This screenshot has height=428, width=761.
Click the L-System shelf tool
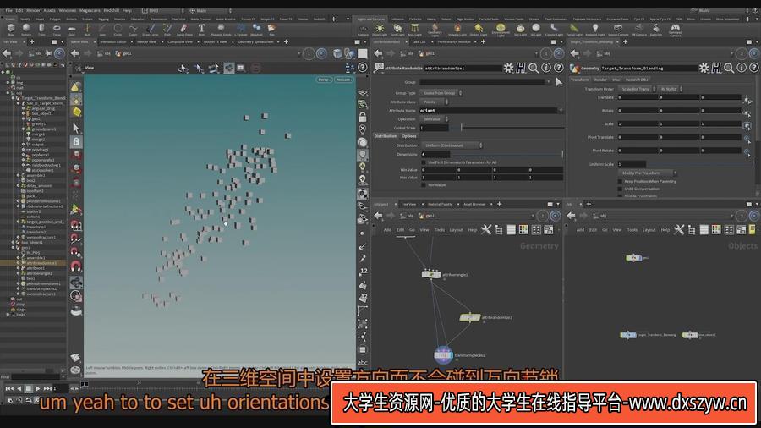[241, 29]
